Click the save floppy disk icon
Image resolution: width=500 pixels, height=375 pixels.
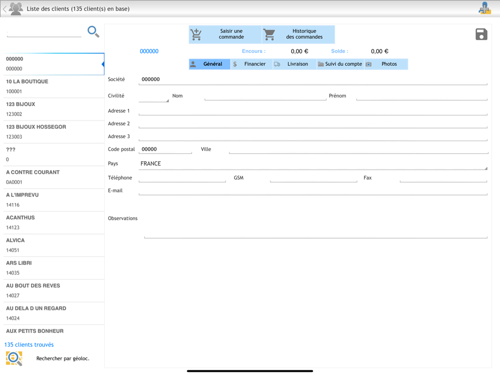pos(481,34)
